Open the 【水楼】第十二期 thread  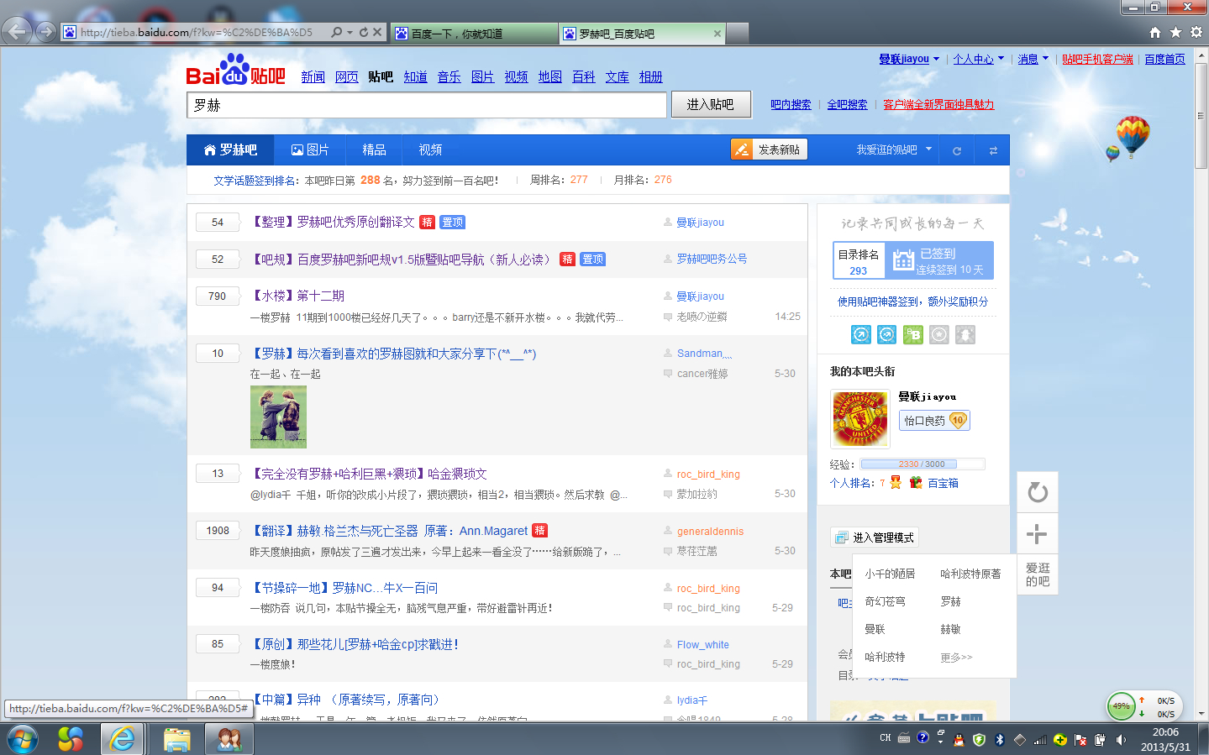click(x=297, y=296)
